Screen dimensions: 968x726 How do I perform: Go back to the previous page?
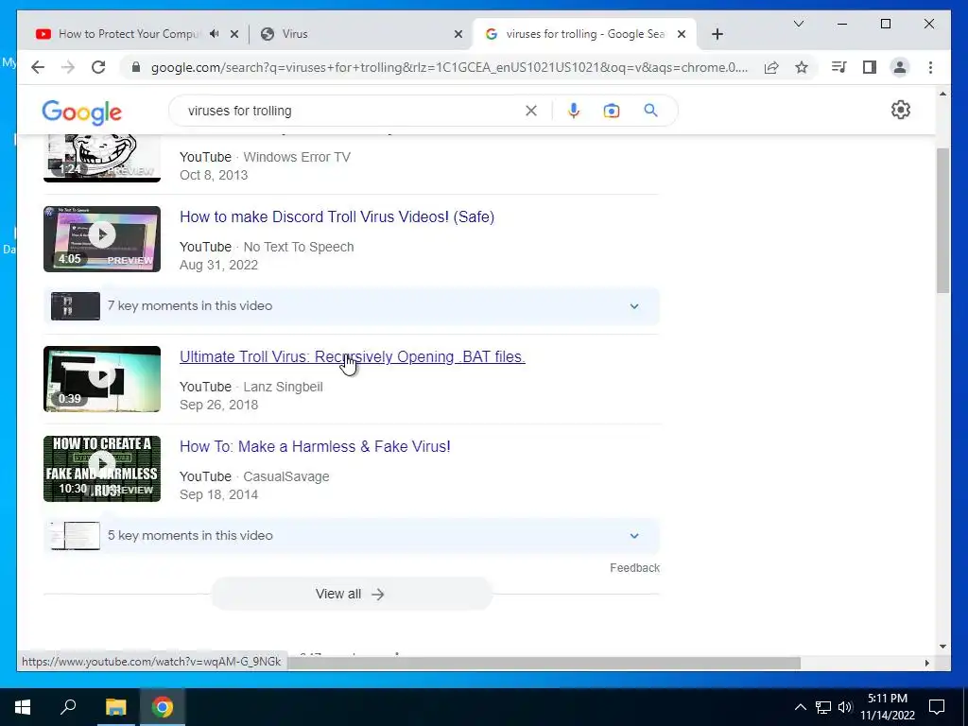coord(38,67)
